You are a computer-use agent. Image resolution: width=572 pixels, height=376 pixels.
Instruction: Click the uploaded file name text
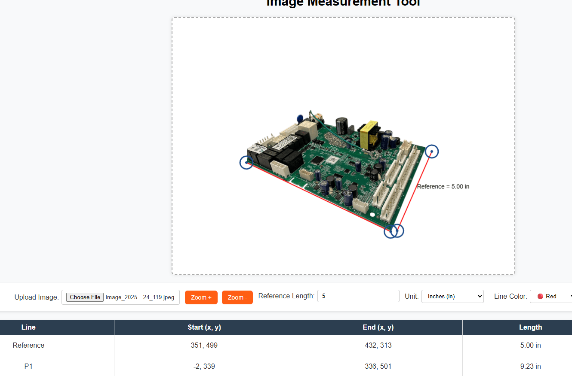[x=140, y=297]
